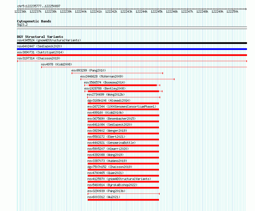Click the 122250k ruler tick label
The height and width of the screenshot is (211, 255).
pyautogui.click(x=232, y=11)
